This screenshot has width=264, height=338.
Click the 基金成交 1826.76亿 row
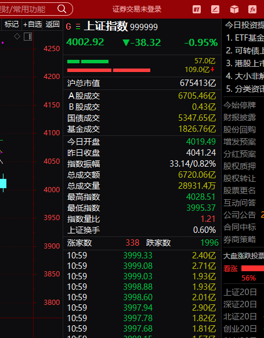pos(142,129)
